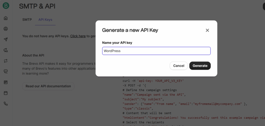The height and width of the screenshot is (126, 265).
Task: Click the "subject":"My subject" code line
Action: point(143,99)
